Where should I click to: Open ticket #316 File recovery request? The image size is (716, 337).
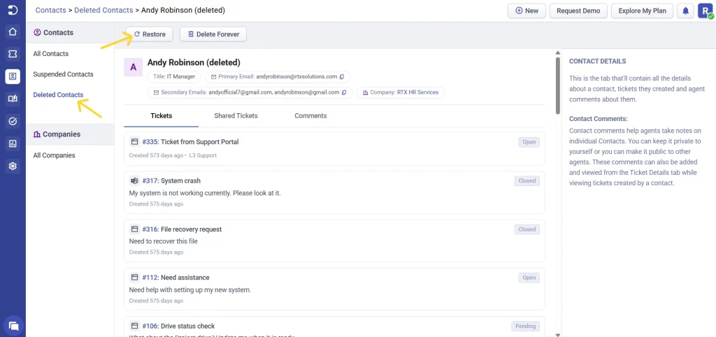[182, 229]
